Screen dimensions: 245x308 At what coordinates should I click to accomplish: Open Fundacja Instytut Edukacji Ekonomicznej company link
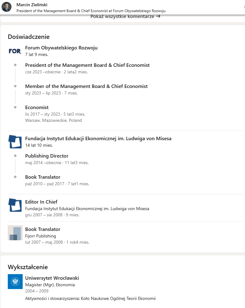98,139
